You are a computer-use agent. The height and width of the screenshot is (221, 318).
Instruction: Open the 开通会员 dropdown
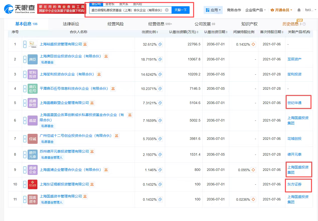282,10
